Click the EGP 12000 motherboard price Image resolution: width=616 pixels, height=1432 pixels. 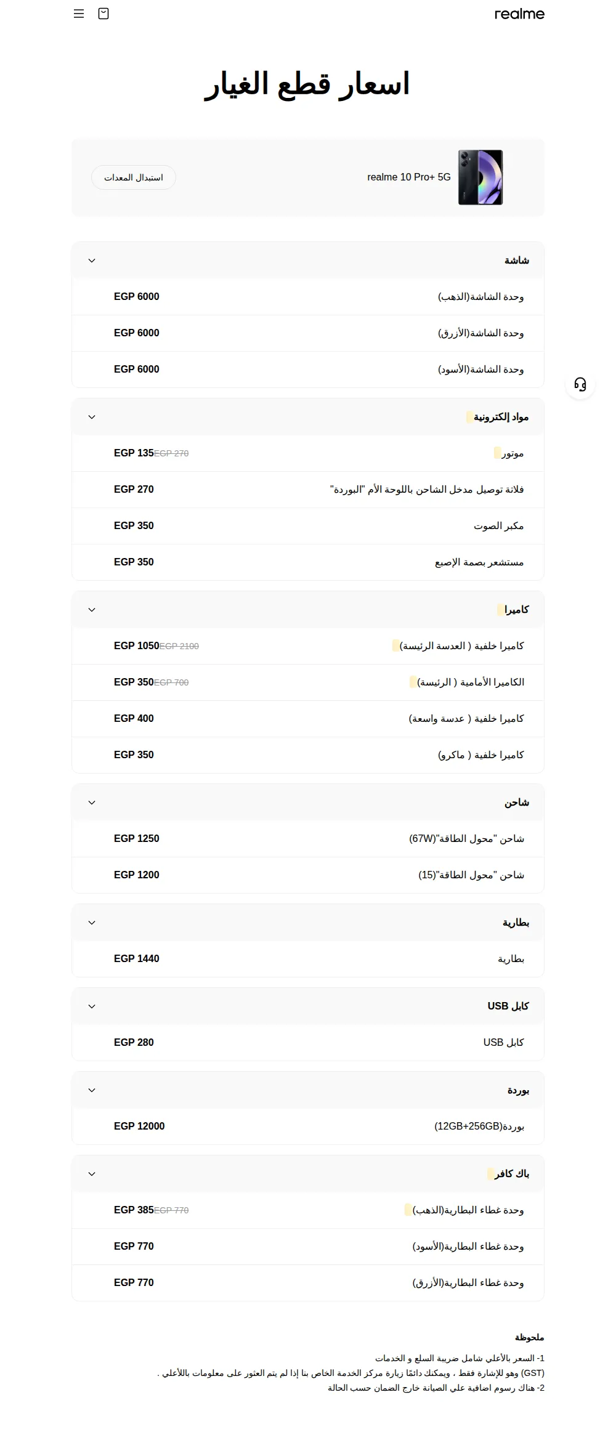[x=139, y=1126]
